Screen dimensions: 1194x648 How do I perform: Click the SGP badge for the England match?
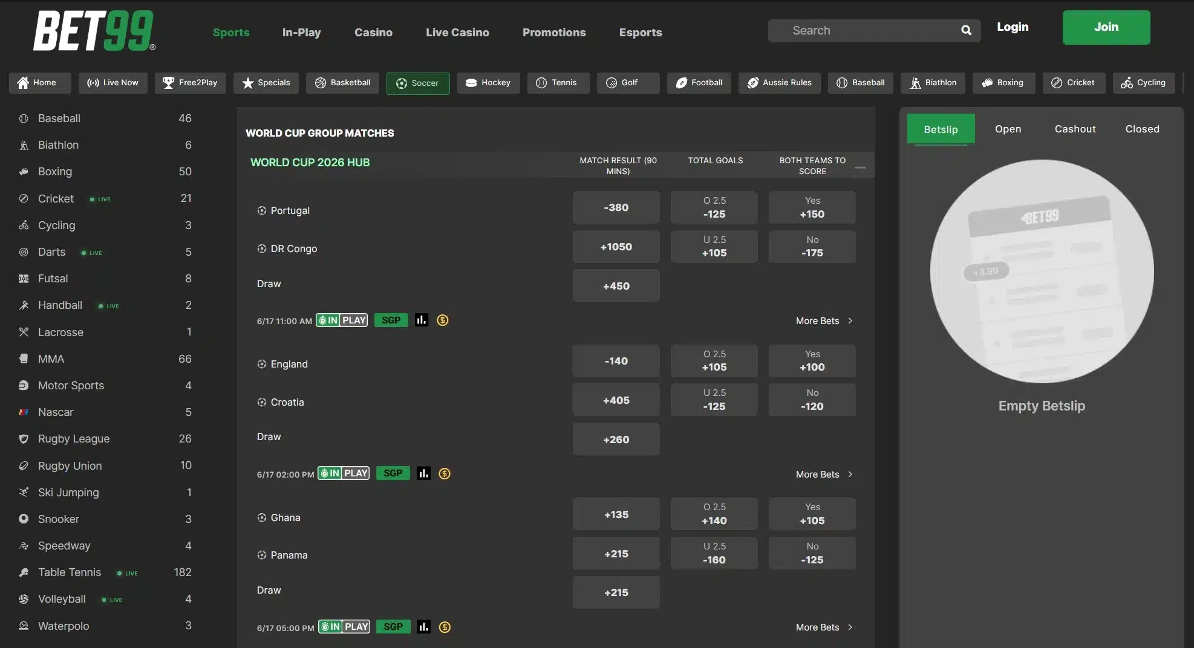393,473
